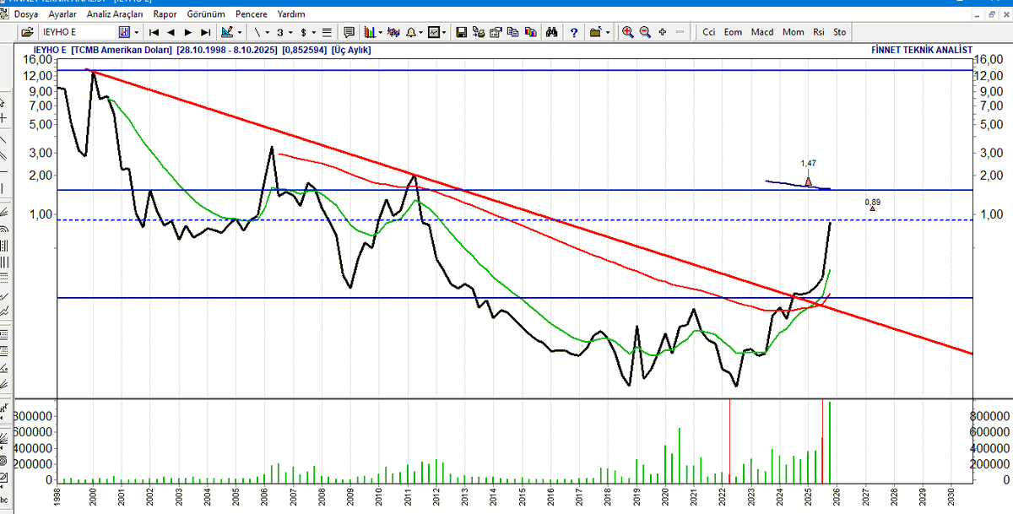Image resolution: width=1013 pixels, height=514 pixels.
Task: Zoom in with the magnifier plus icon
Action: [628, 32]
